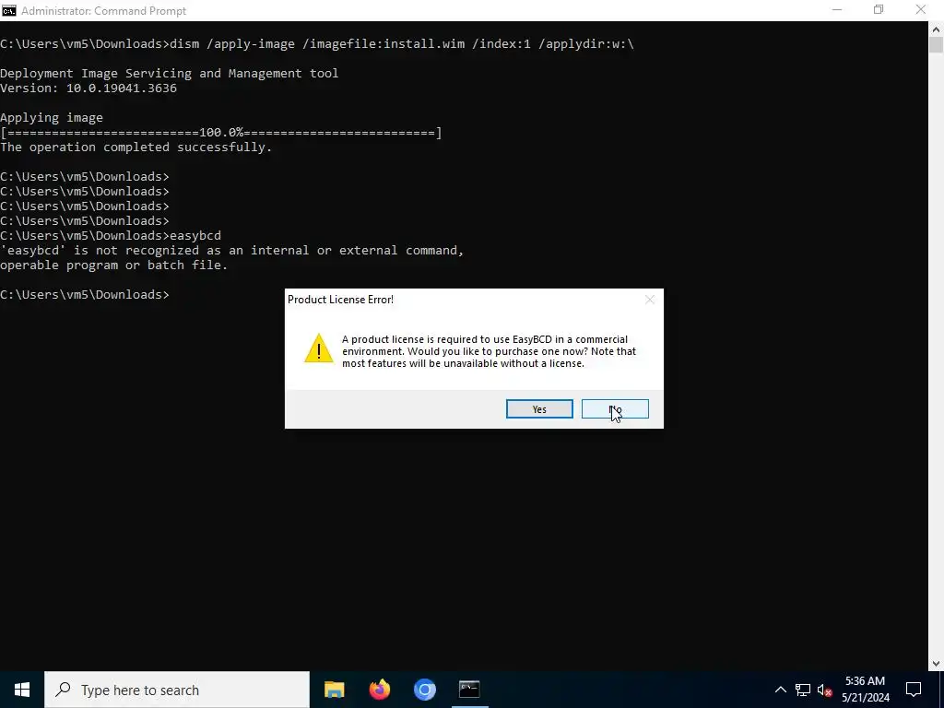Open the Windows Start menu
Viewport: 944px width, 708px height.
[22, 690]
